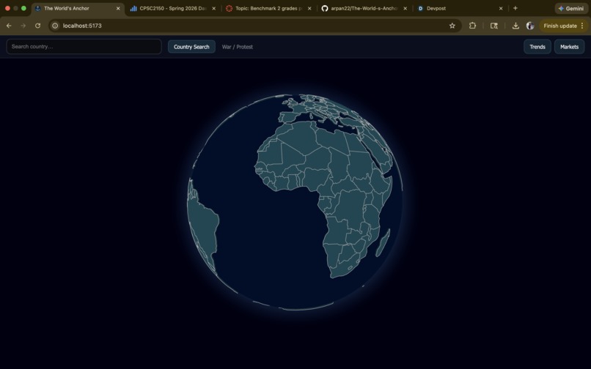Open the Trends panel
The height and width of the screenshot is (369, 591).
(537, 47)
